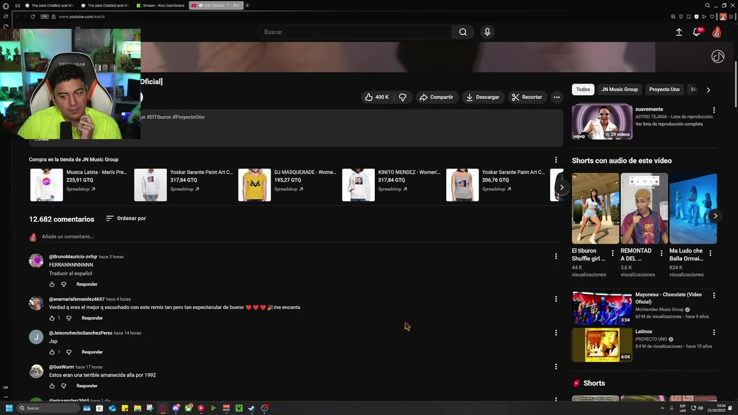This screenshot has width=738, height=415.
Task: Open the suavemente playlist thumbnail
Action: [x=602, y=122]
